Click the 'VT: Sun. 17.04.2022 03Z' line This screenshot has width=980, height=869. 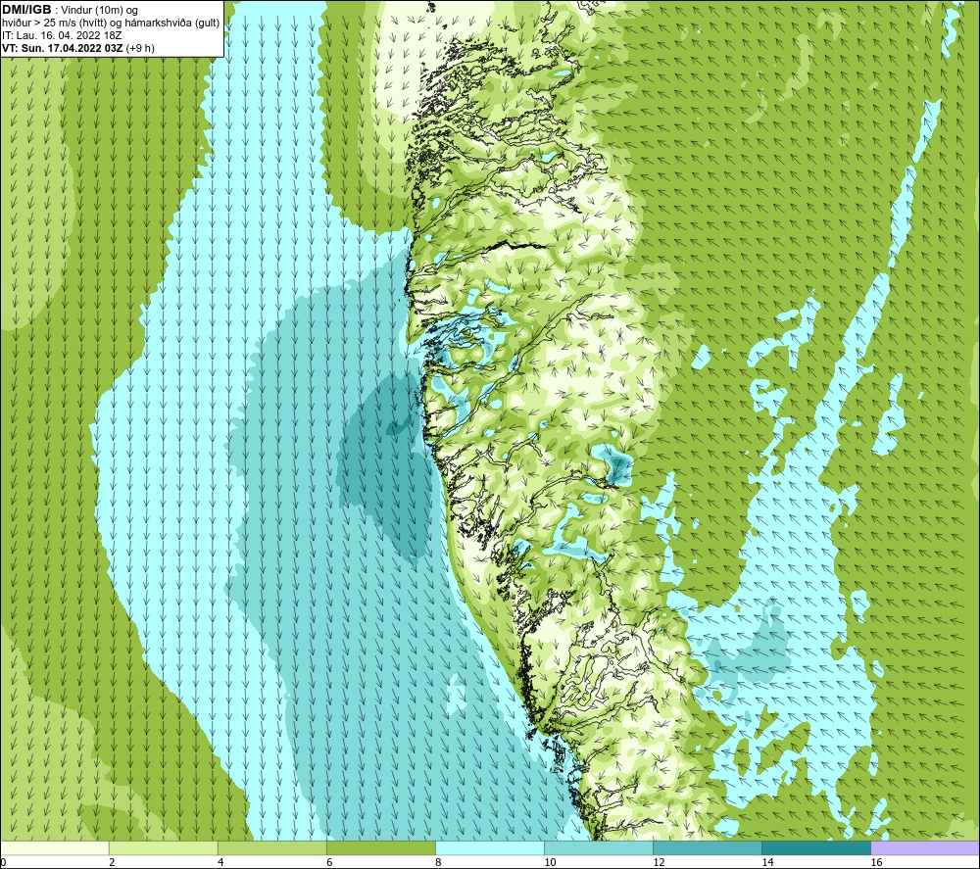click(x=63, y=48)
